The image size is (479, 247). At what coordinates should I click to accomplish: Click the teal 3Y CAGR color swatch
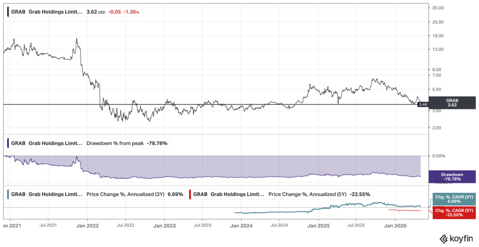[8, 194]
